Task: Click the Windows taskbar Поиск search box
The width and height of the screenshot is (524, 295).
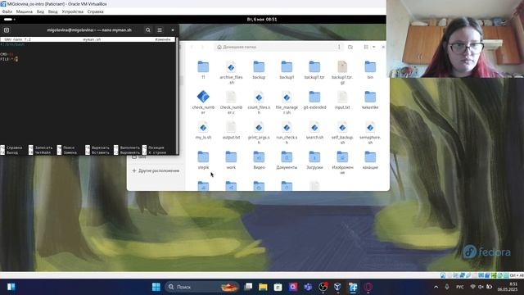Action: 202,287
